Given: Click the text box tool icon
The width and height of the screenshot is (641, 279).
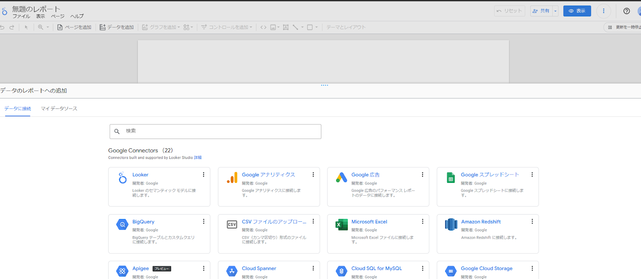Looking at the screenshot, I should (286, 27).
